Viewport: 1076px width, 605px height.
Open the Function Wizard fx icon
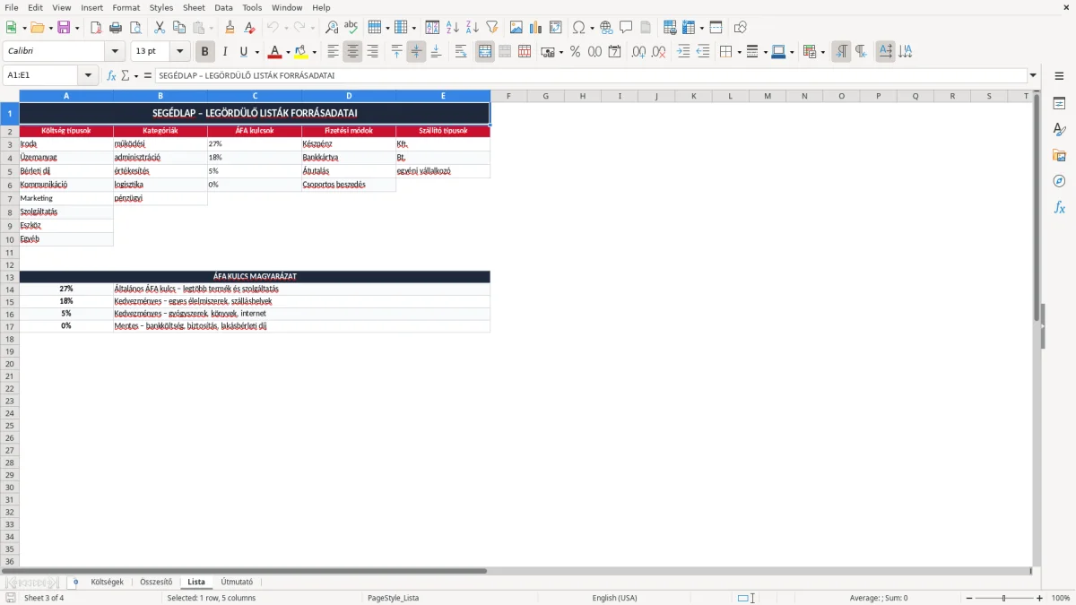(111, 75)
